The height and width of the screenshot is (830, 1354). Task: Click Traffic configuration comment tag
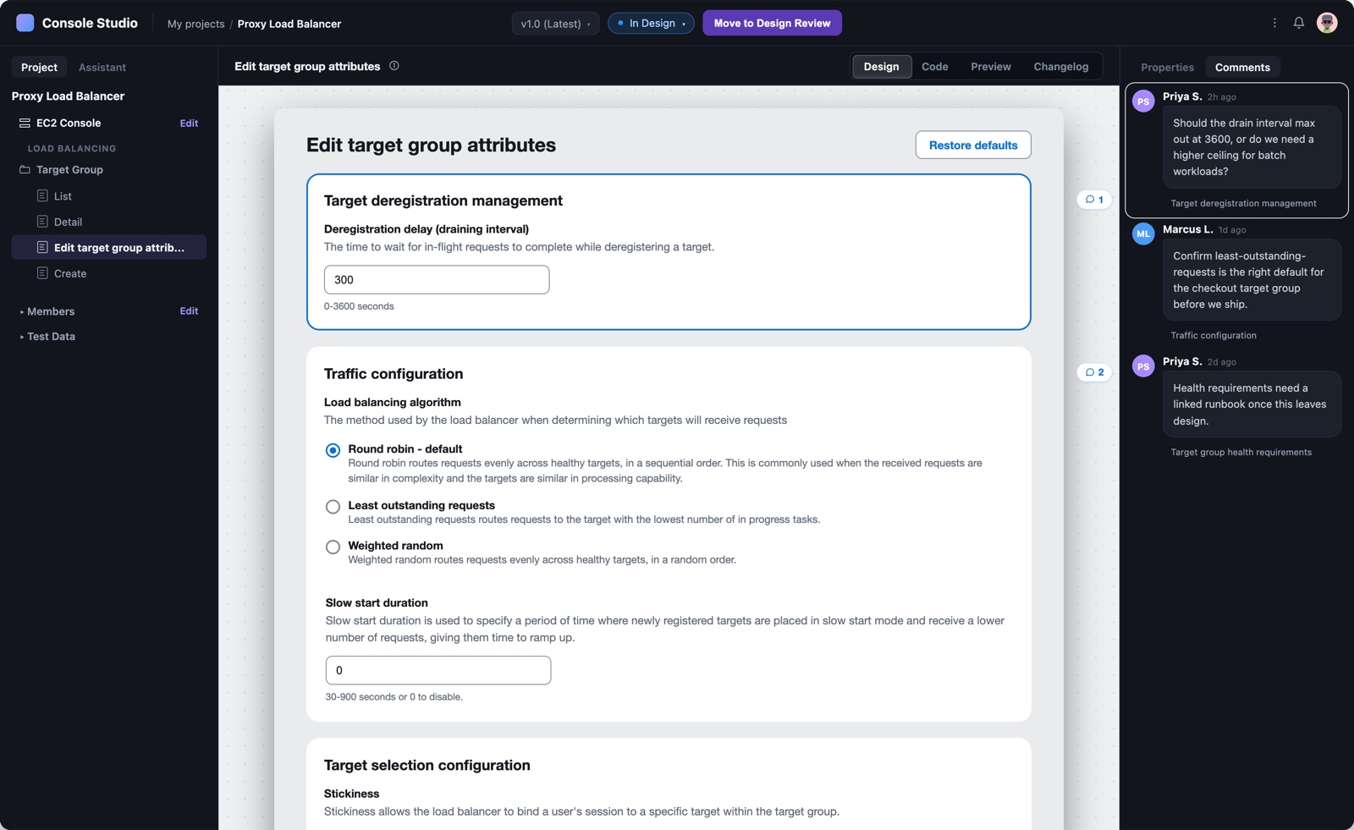[1214, 335]
